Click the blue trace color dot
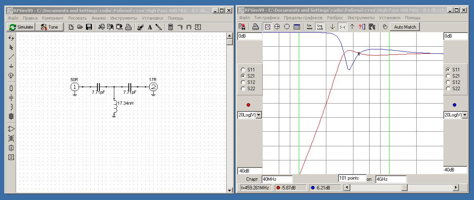474x200 pixels. 454,105
